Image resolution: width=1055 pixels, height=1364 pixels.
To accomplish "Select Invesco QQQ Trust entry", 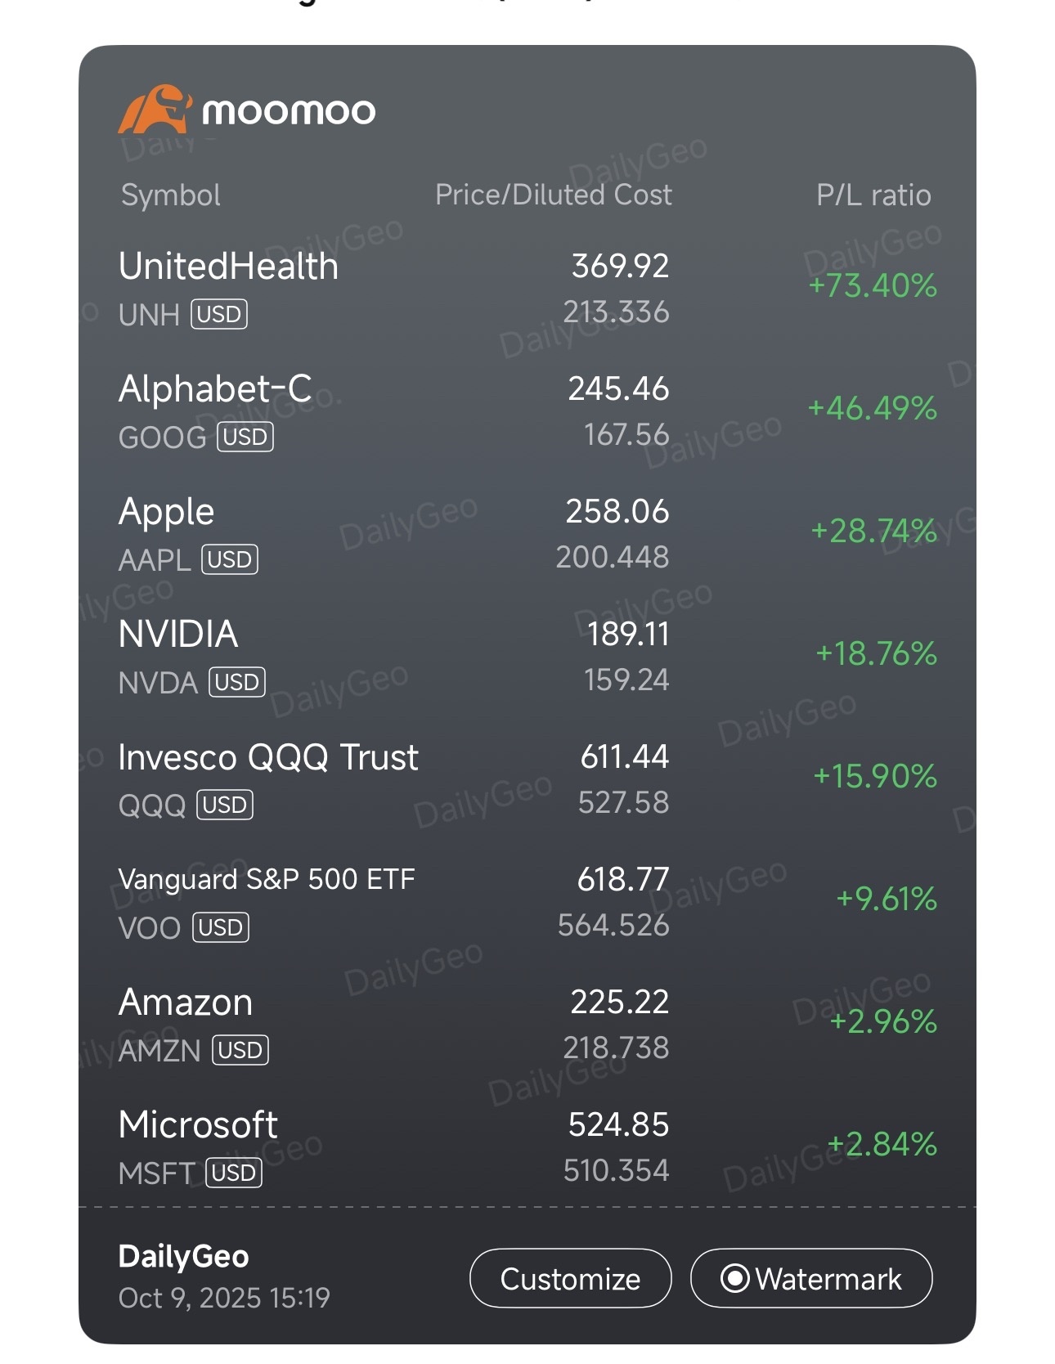I will pos(267,757).
